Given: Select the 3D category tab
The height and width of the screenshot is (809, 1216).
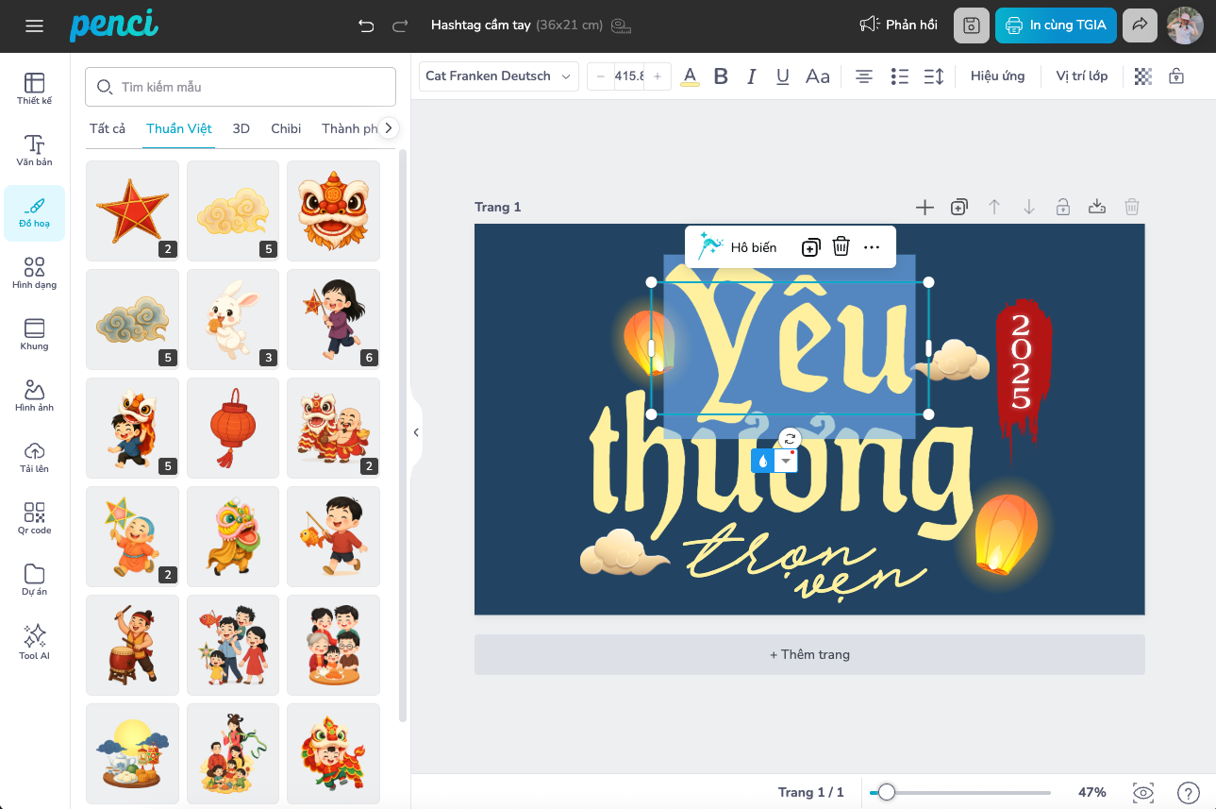Looking at the screenshot, I should tap(241, 128).
